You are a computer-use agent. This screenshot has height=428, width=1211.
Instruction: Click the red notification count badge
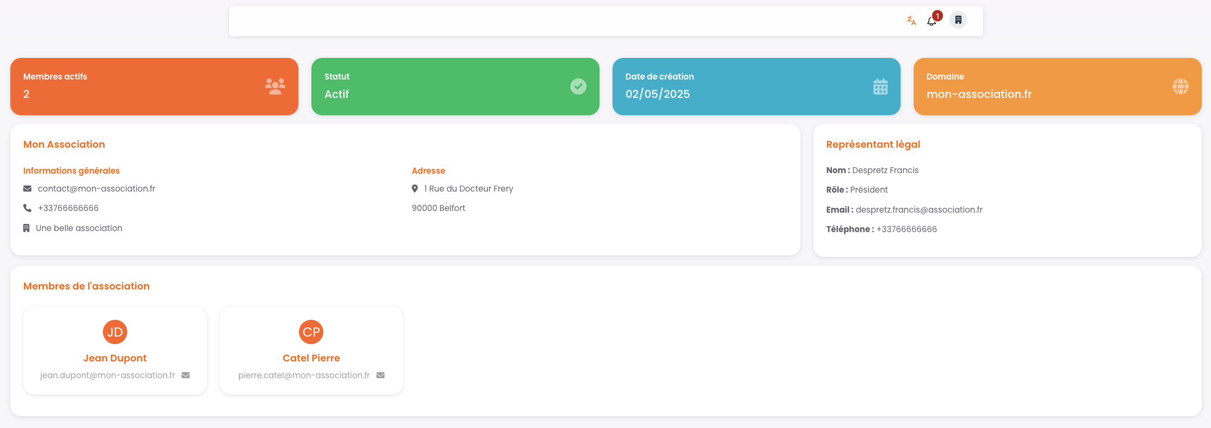(937, 16)
